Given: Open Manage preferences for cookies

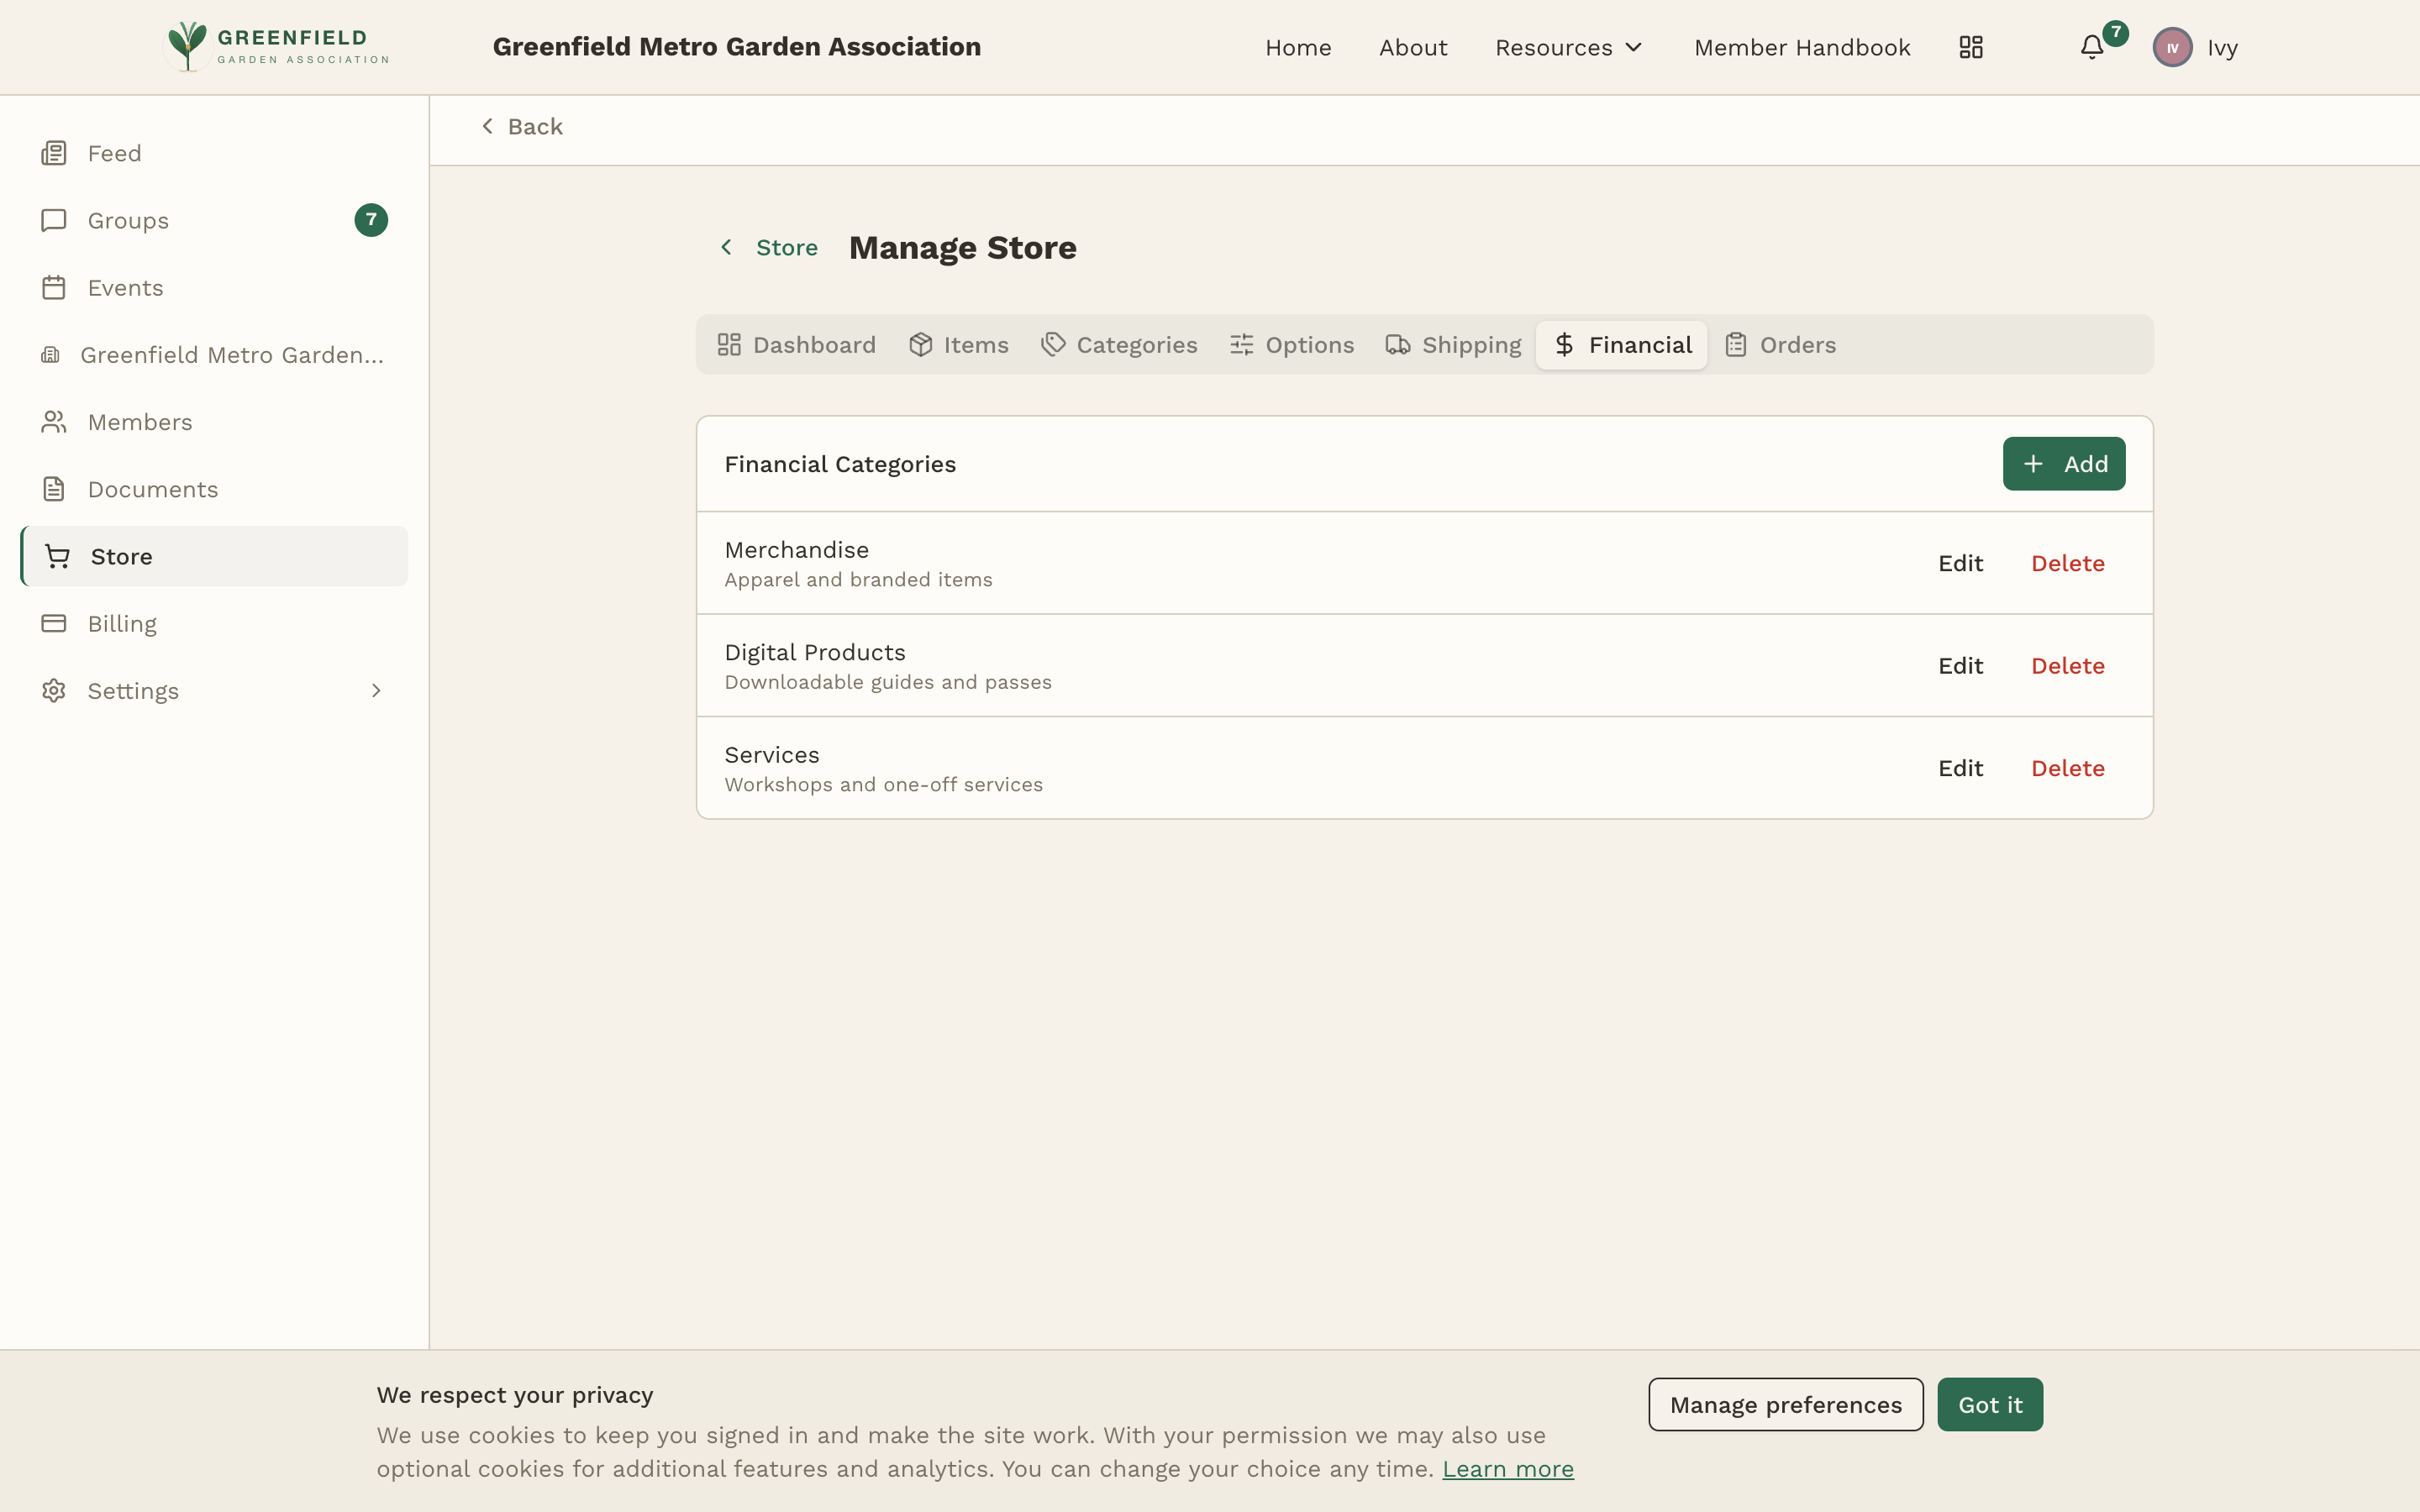Looking at the screenshot, I should (x=1786, y=1404).
